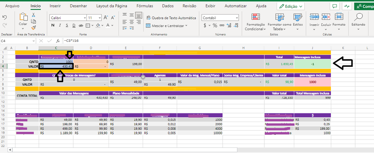Cut selection with the scissors icon
The width and height of the screenshot is (374, 153).
click(34, 15)
